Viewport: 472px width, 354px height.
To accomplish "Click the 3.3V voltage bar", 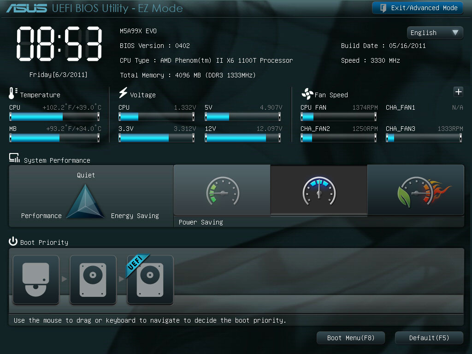I will tap(157, 138).
